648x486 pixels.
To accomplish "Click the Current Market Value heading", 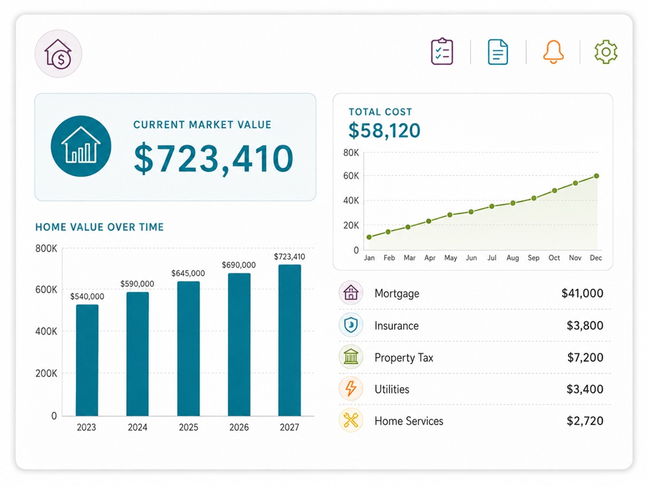I will click(202, 125).
